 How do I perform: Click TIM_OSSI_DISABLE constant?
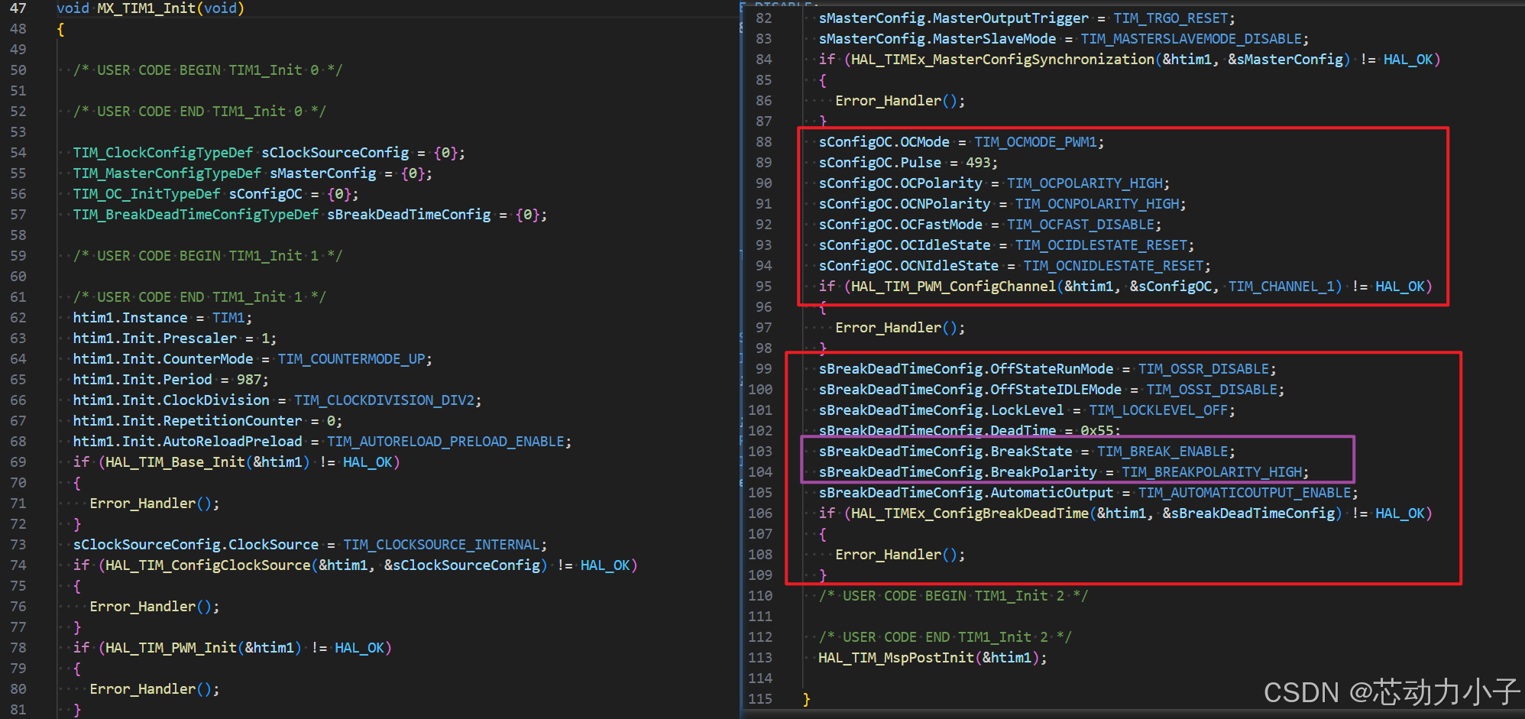(1212, 390)
